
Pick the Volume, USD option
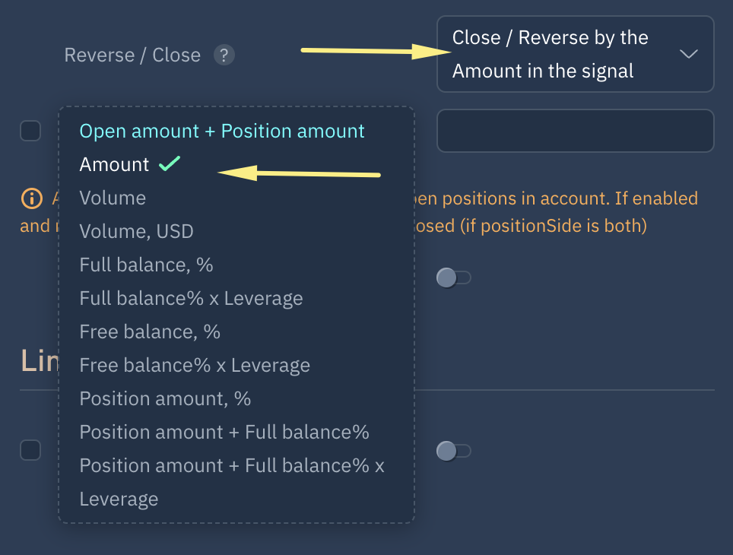[136, 231]
